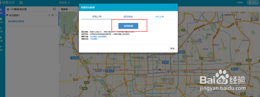The image size is (260, 97).
Task: Click 石景山区 district label on map
Action: 109,71
